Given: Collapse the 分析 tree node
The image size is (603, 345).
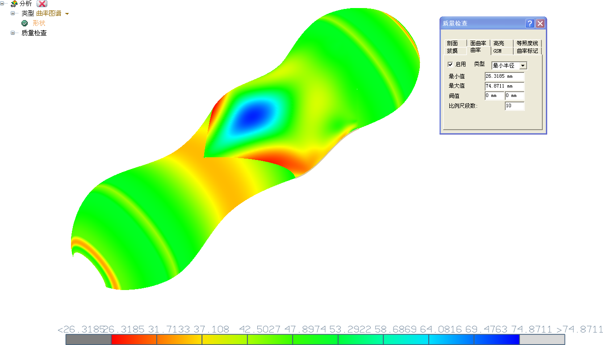Looking at the screenshot, I should 2,3.
